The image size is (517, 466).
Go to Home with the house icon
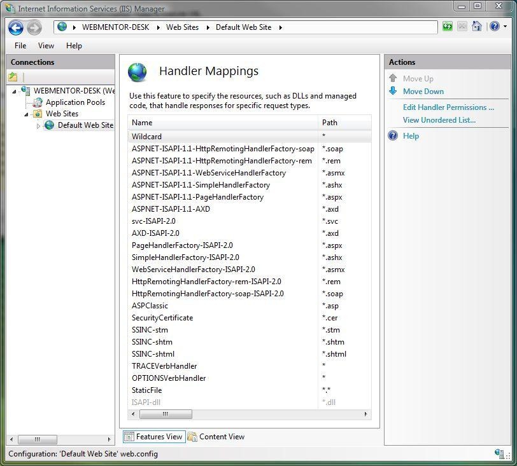tap(477, 26)
